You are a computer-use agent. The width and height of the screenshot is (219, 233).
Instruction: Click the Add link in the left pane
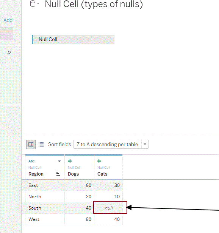click(x=8, y=20)
